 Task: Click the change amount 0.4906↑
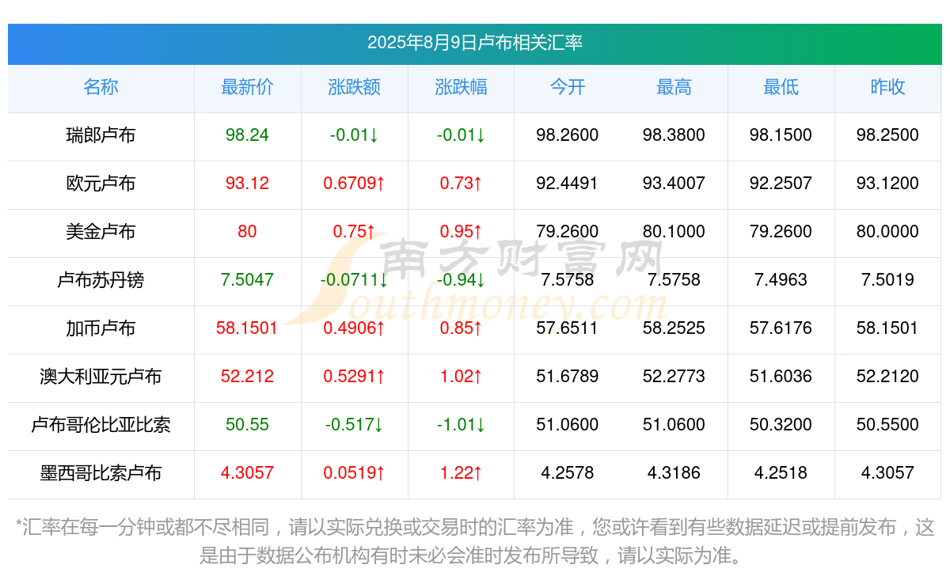coord(355,328)
